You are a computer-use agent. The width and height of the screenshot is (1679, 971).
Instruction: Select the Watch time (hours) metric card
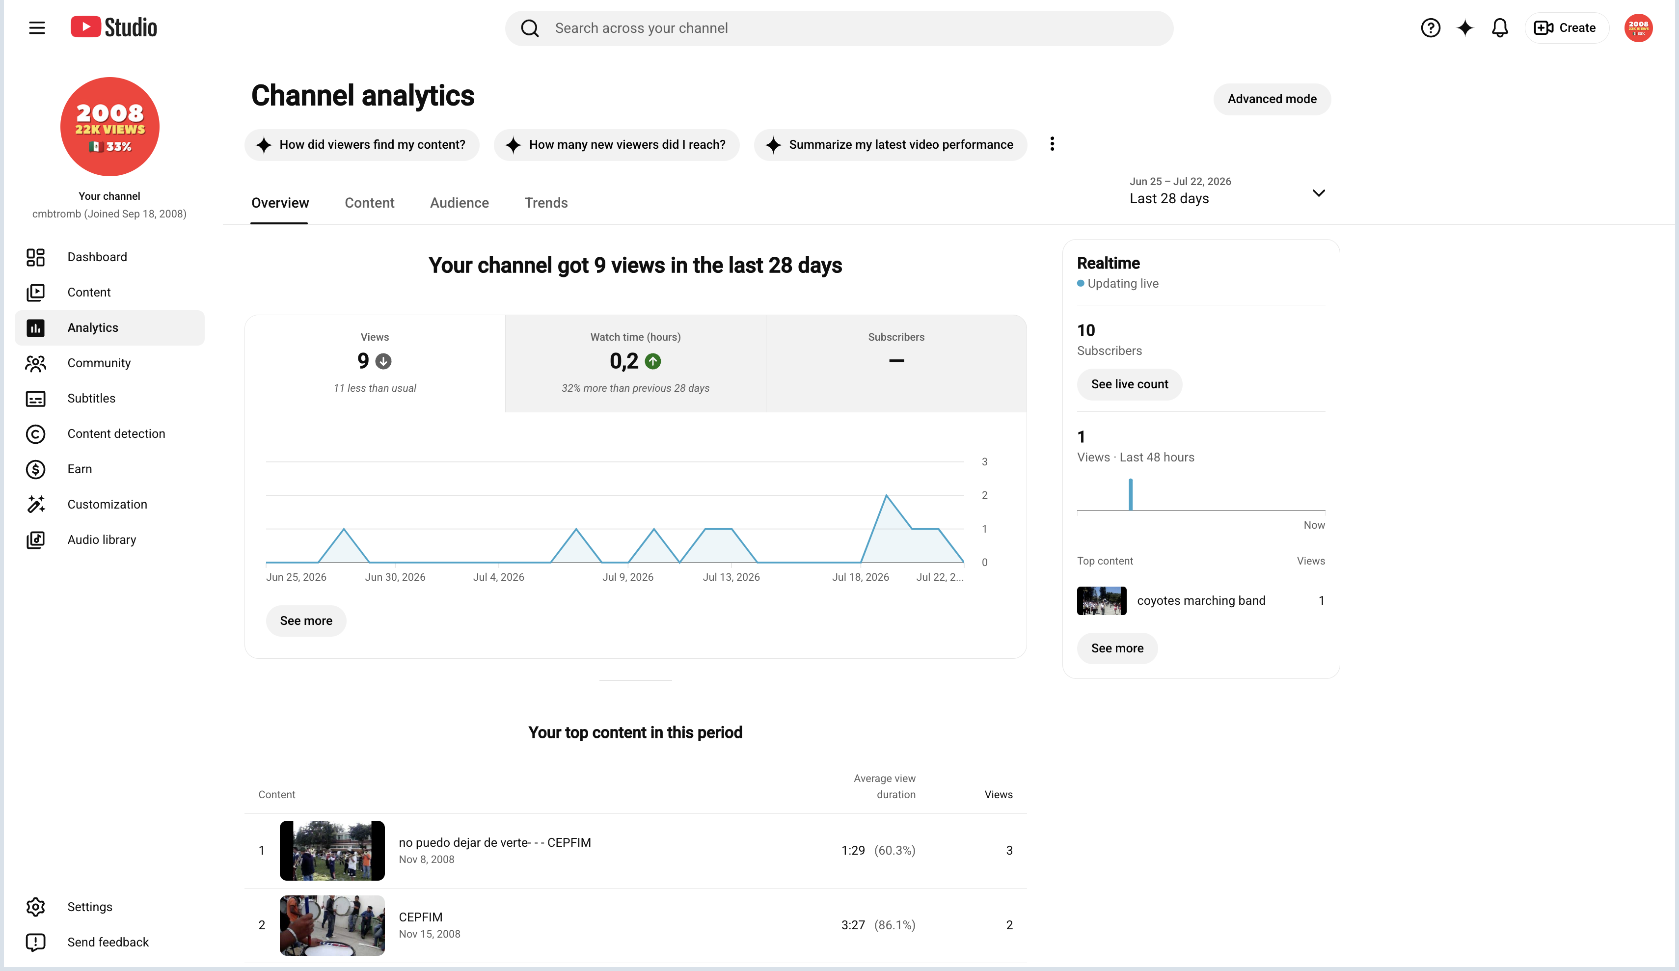(635, 363)
